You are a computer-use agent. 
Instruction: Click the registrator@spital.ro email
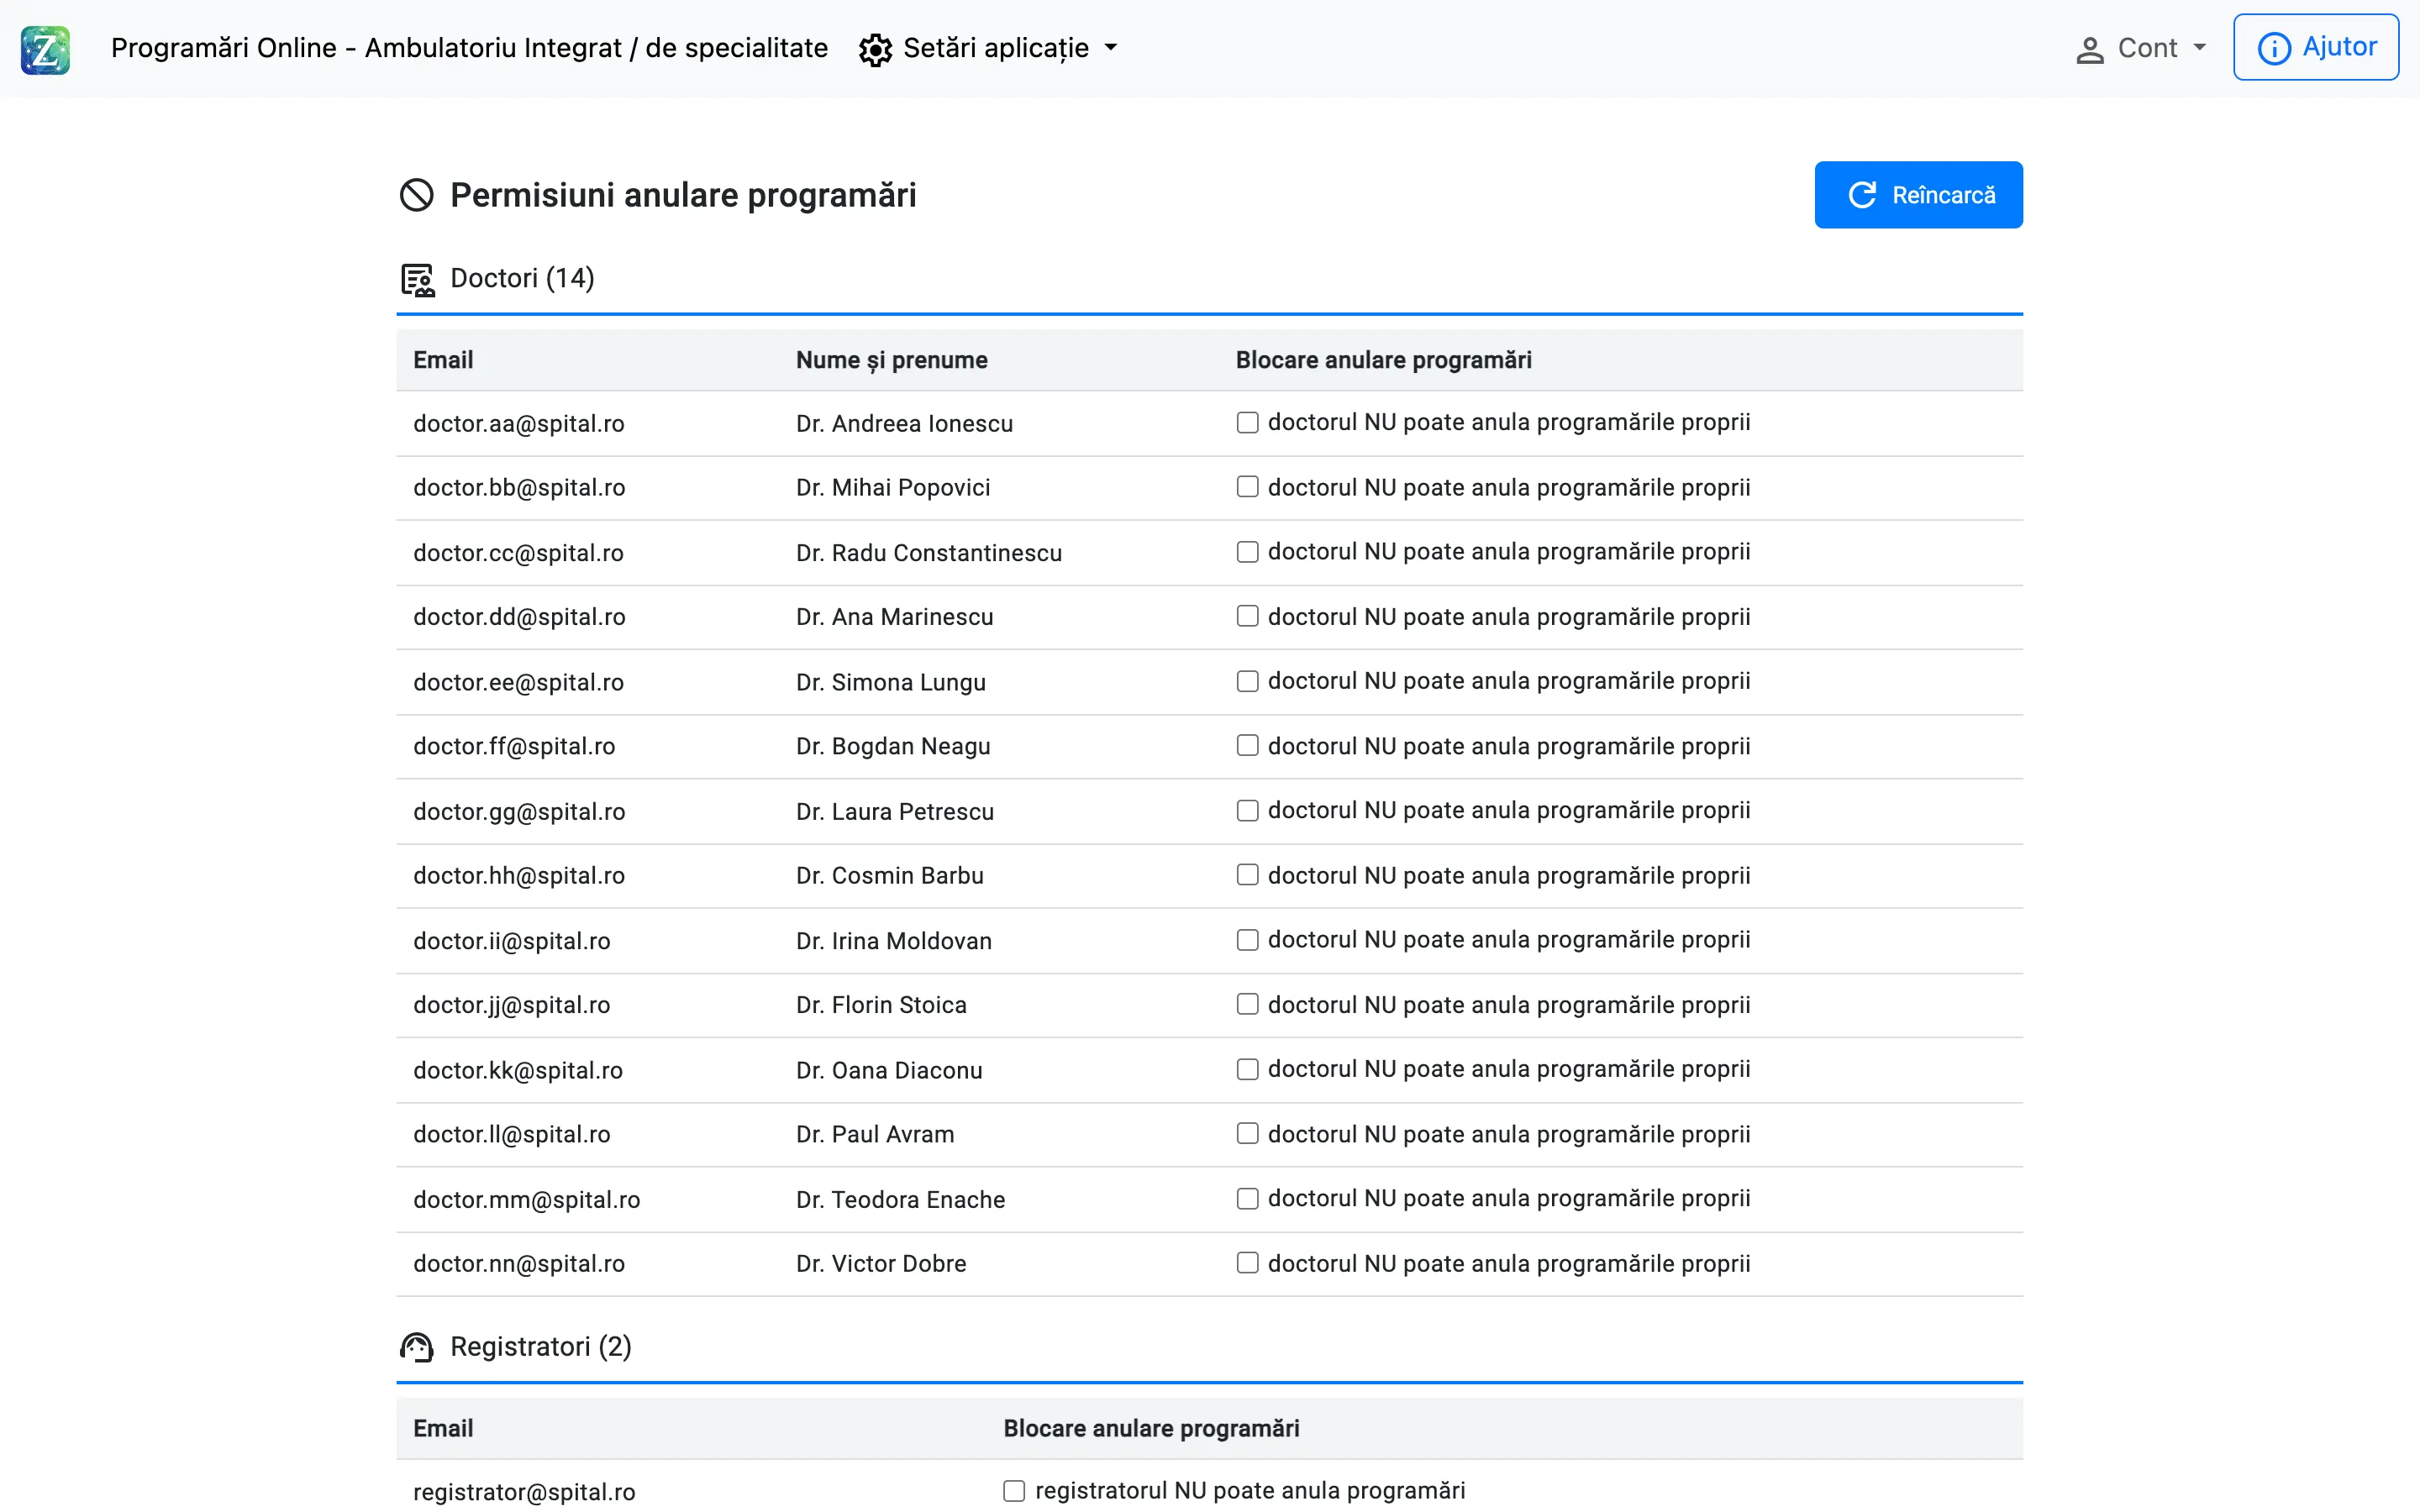pos(524,1492)
